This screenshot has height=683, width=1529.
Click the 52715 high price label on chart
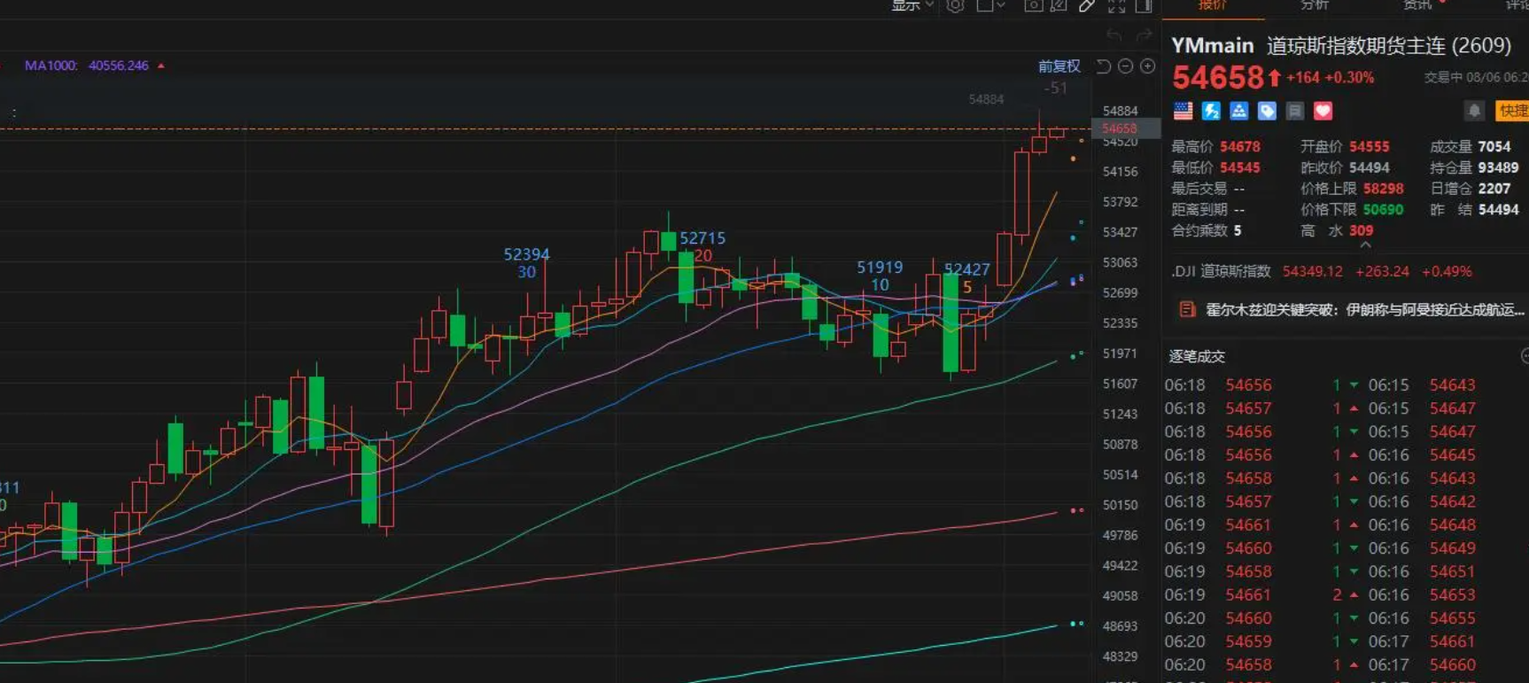pos(702,238)
